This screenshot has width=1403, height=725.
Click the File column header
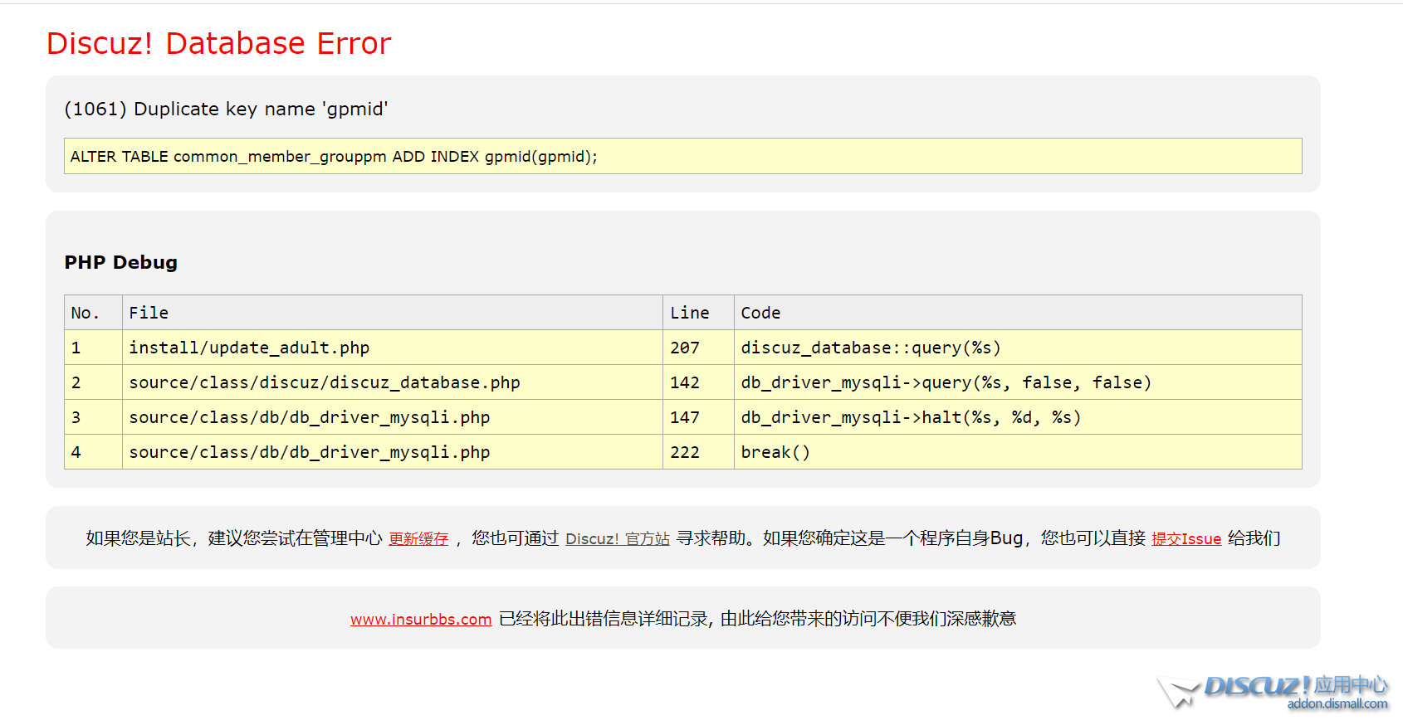point(393,313)
